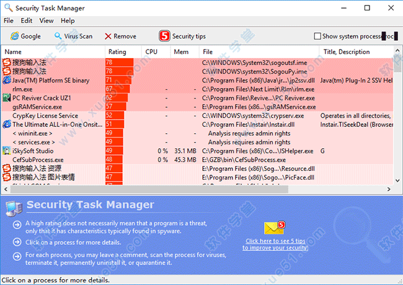Click arrow bullet beside 'Click on a process'
The width and height of the screenshot is (403, 285).
pyautogui.click(x=17, y=242)
